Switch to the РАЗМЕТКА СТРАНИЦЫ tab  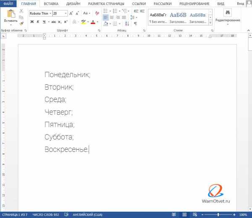[x=106, y=4]
